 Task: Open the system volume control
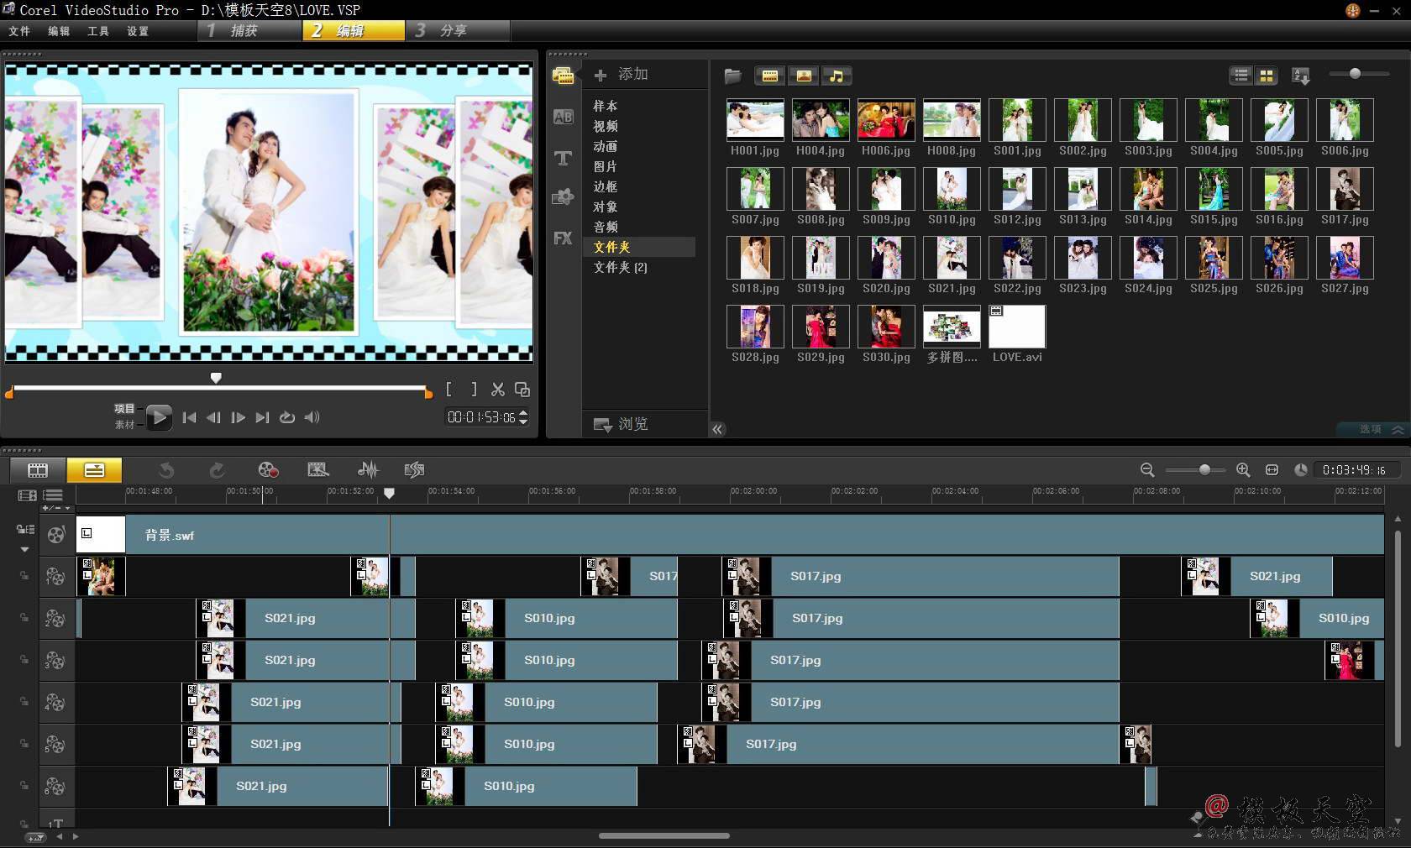[x=312, y=417]
